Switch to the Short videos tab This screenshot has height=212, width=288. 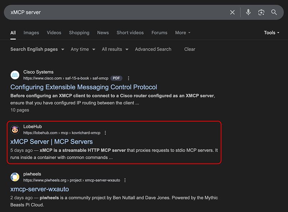pos(130,33)
